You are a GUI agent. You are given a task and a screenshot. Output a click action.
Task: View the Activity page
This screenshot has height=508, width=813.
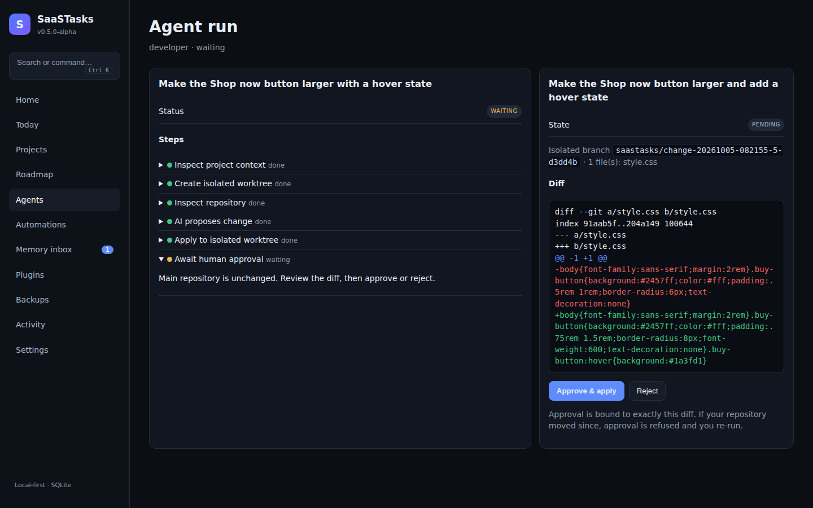point(64,325)
